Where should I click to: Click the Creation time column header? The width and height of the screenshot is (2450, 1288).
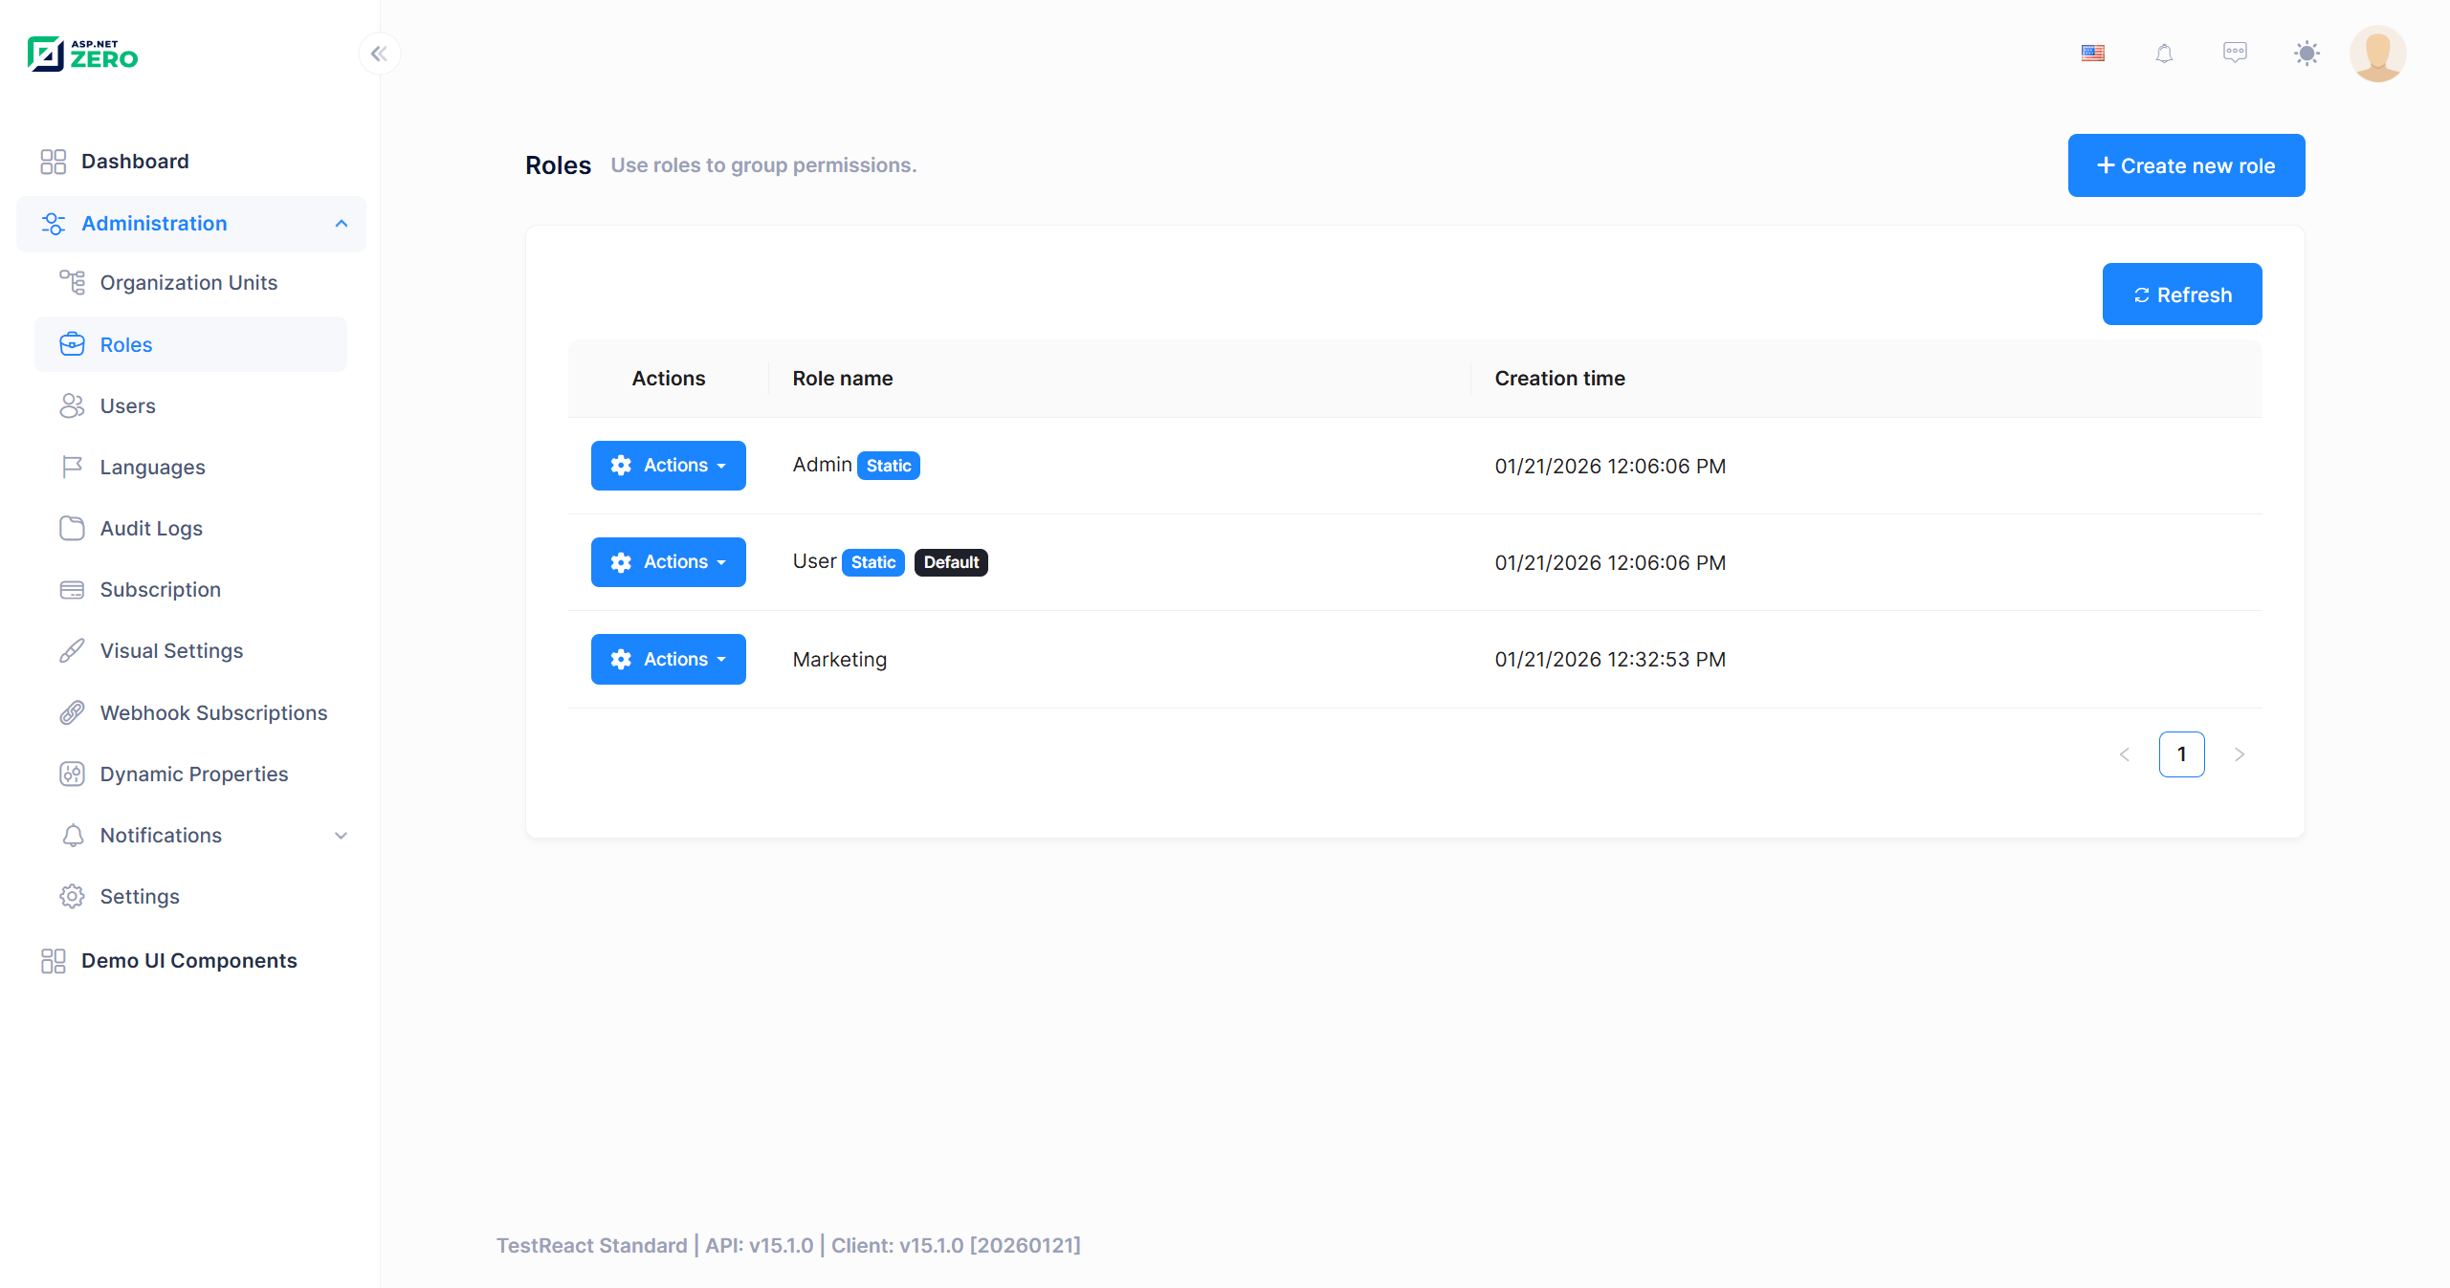tap(1560, 379)
